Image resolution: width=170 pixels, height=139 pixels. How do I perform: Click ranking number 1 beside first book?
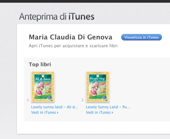click(28, 100)
